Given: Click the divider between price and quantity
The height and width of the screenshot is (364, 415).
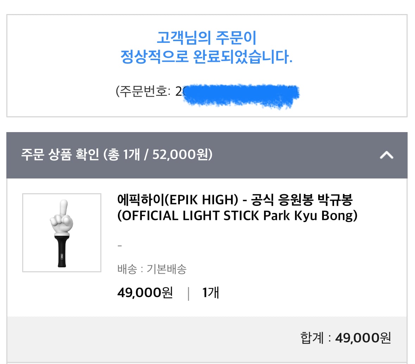Looking at the screenshot, I should pyautogui.click(x=188, y=294).
